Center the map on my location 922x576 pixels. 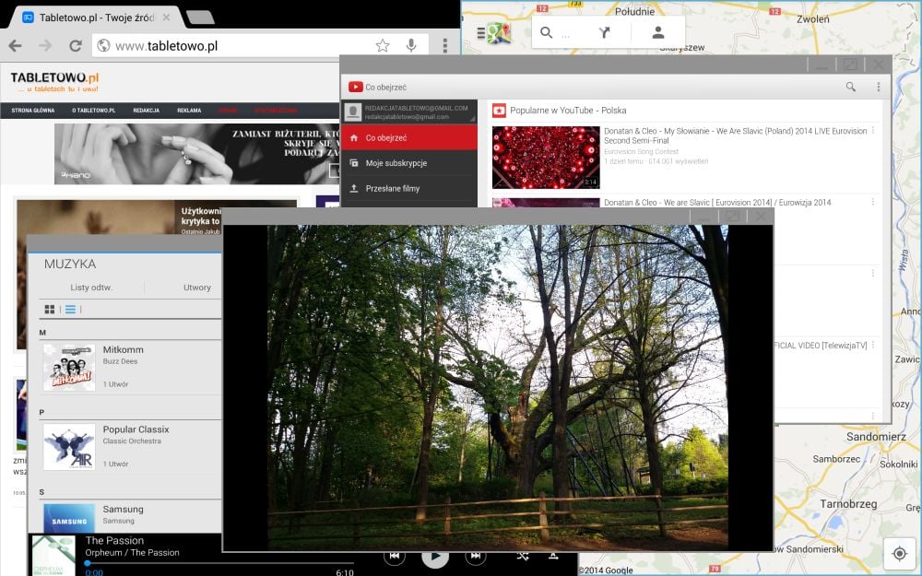(x=899, y=553)
